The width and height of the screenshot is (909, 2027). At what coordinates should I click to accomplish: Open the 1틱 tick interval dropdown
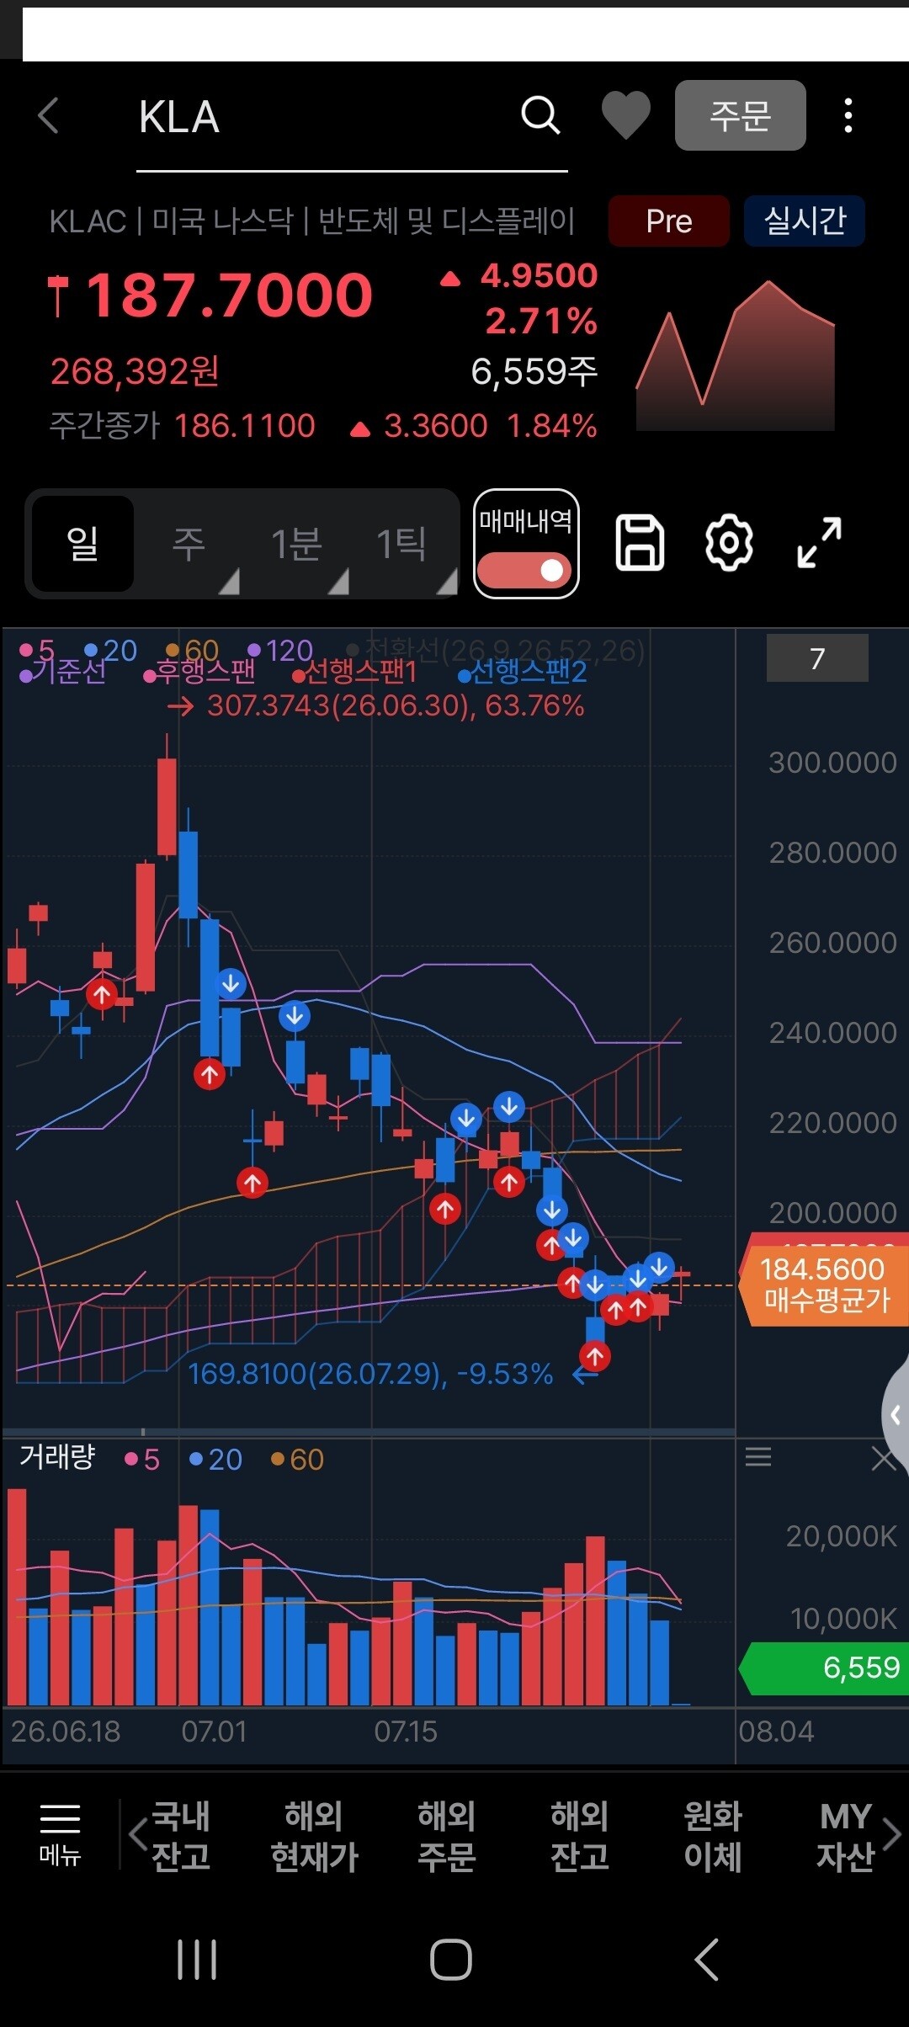pos(402,544)
